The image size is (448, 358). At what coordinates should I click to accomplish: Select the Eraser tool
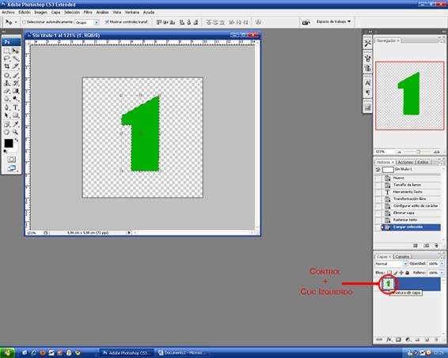pos(7,91)
